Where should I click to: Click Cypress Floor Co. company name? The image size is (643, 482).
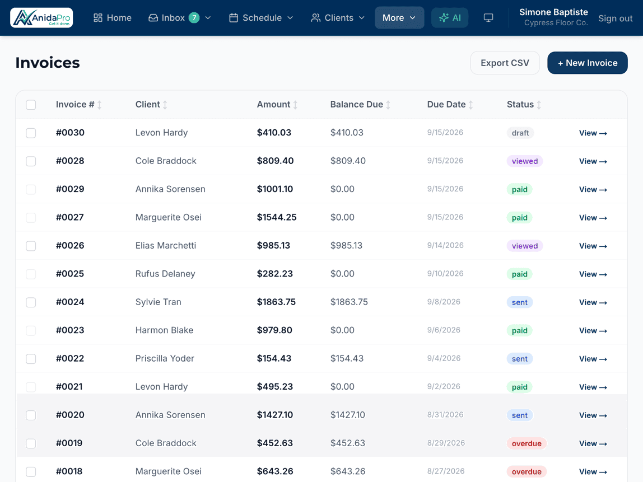(x=556, y=23)
